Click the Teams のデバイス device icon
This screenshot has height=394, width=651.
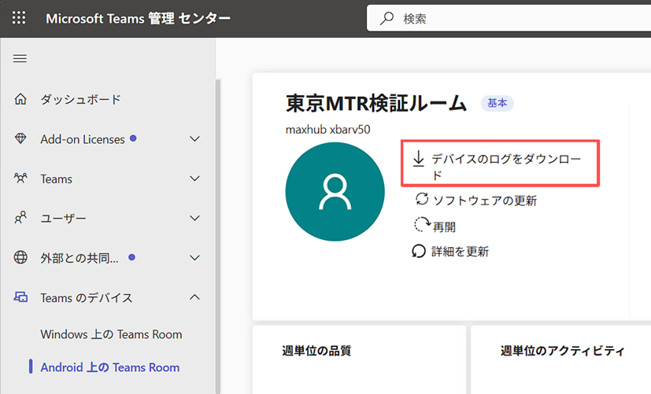tap(21, 298)
